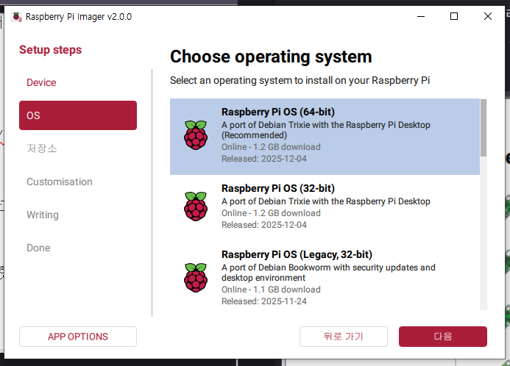Click the raspberry icon for Raspberry Pi OS (32-bit)
Image resolution: width=510 pixels, height=366 pixels.
click(196, 207)
